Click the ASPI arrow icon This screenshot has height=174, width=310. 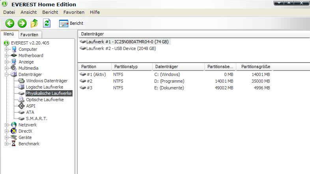pos(21,106)
